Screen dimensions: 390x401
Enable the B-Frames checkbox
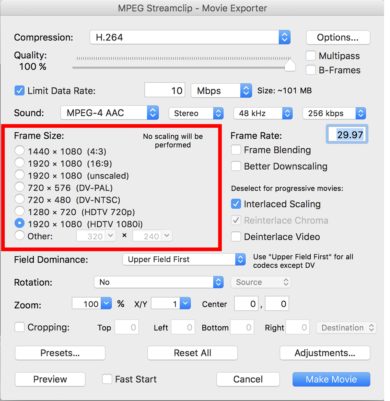311,70
